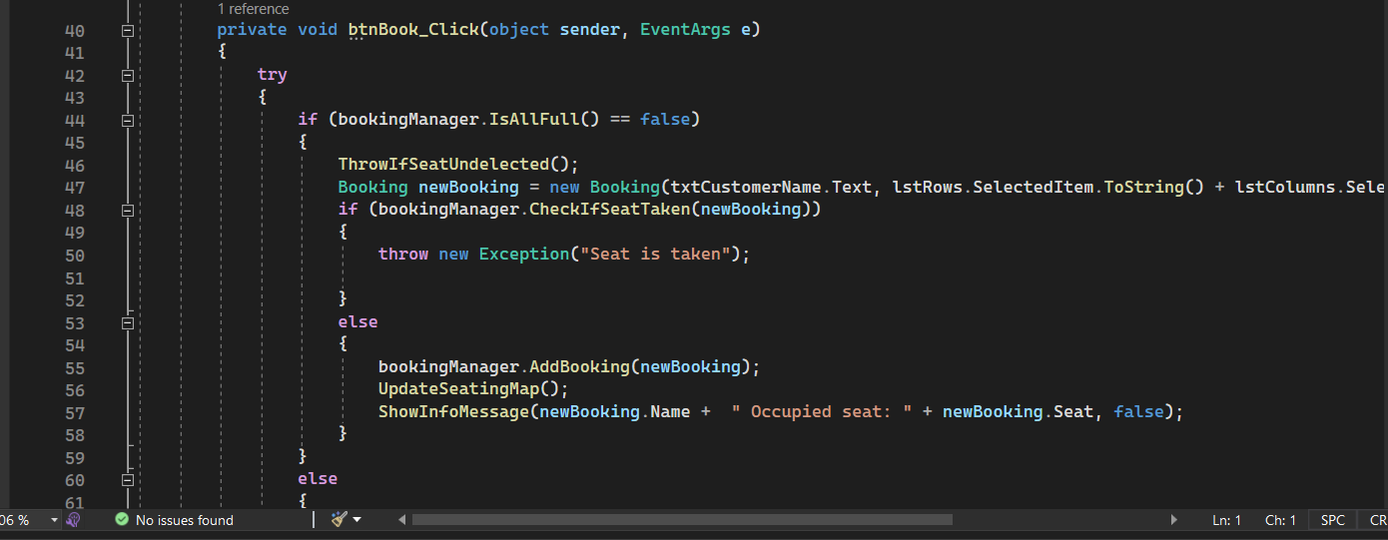Image resolution: width=1388 pixels, height=540 pixels.
Task: Click the Ln: 1 line indicator
Action: (x=1226, y=520)
